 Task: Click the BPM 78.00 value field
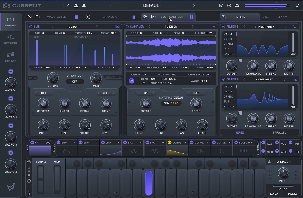point(170,103)
